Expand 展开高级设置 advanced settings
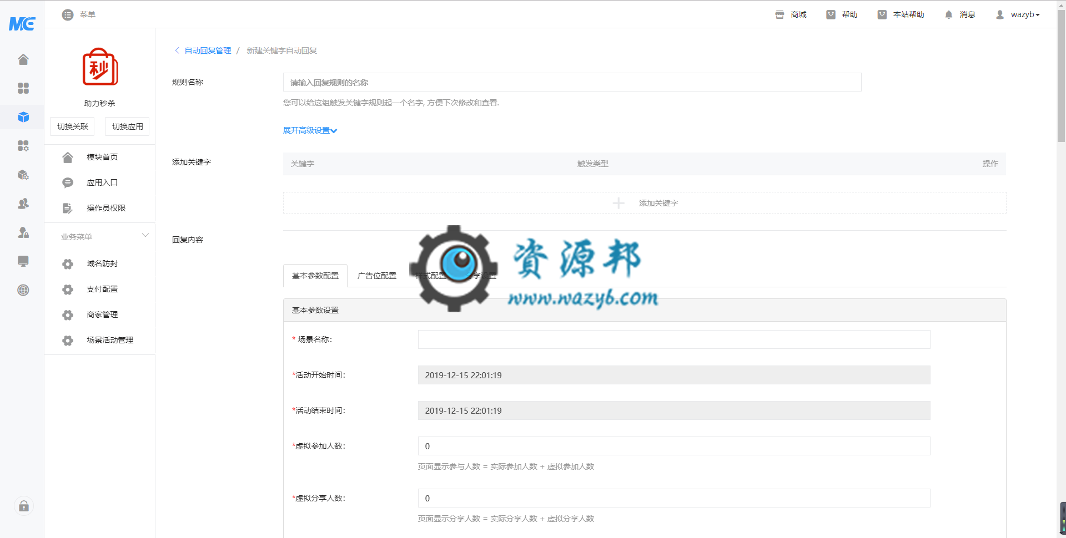Image resolution: width=1066 pixels, height=538 pixels. click(x=310, y=130)
